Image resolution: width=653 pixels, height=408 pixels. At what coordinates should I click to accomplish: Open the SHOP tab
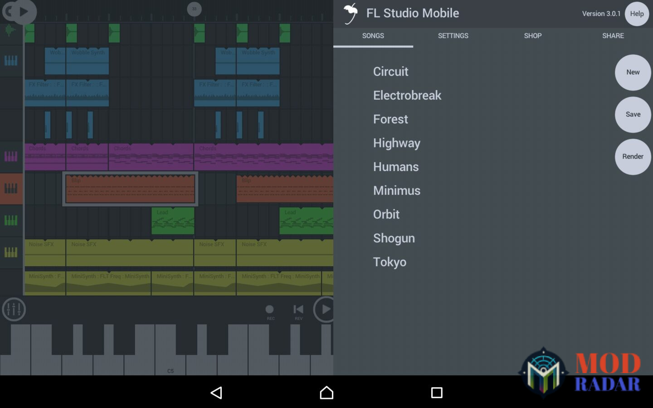[533, 36]
